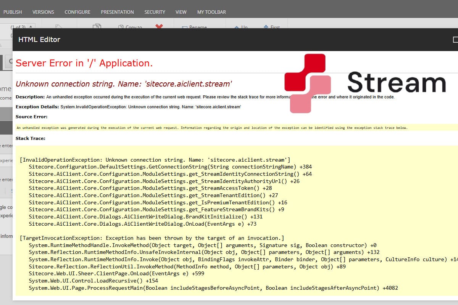This screenshot has height=305, width=458.
Task: Open the (1 of 3) version dropdown
Action: coord(23,27)
